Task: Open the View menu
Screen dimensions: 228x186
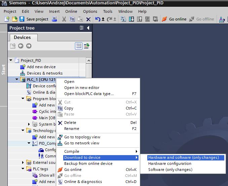Action: coord(39,11)
